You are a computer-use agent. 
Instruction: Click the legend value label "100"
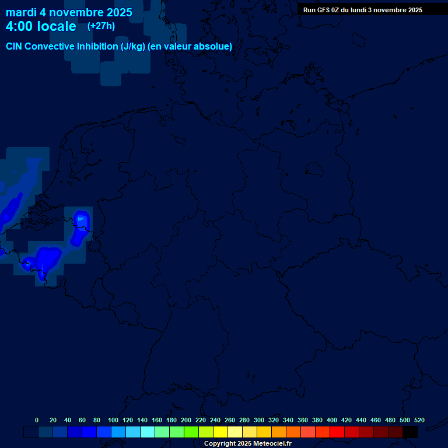click(x=113, y=420)
